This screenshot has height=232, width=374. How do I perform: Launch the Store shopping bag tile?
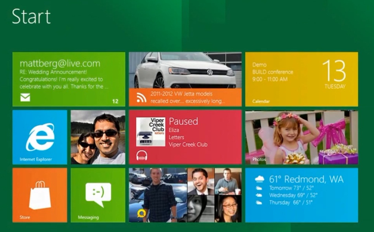tap(40, 195)
